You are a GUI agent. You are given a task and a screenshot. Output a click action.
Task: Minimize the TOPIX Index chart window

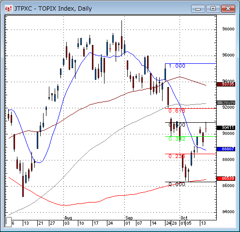198,9
